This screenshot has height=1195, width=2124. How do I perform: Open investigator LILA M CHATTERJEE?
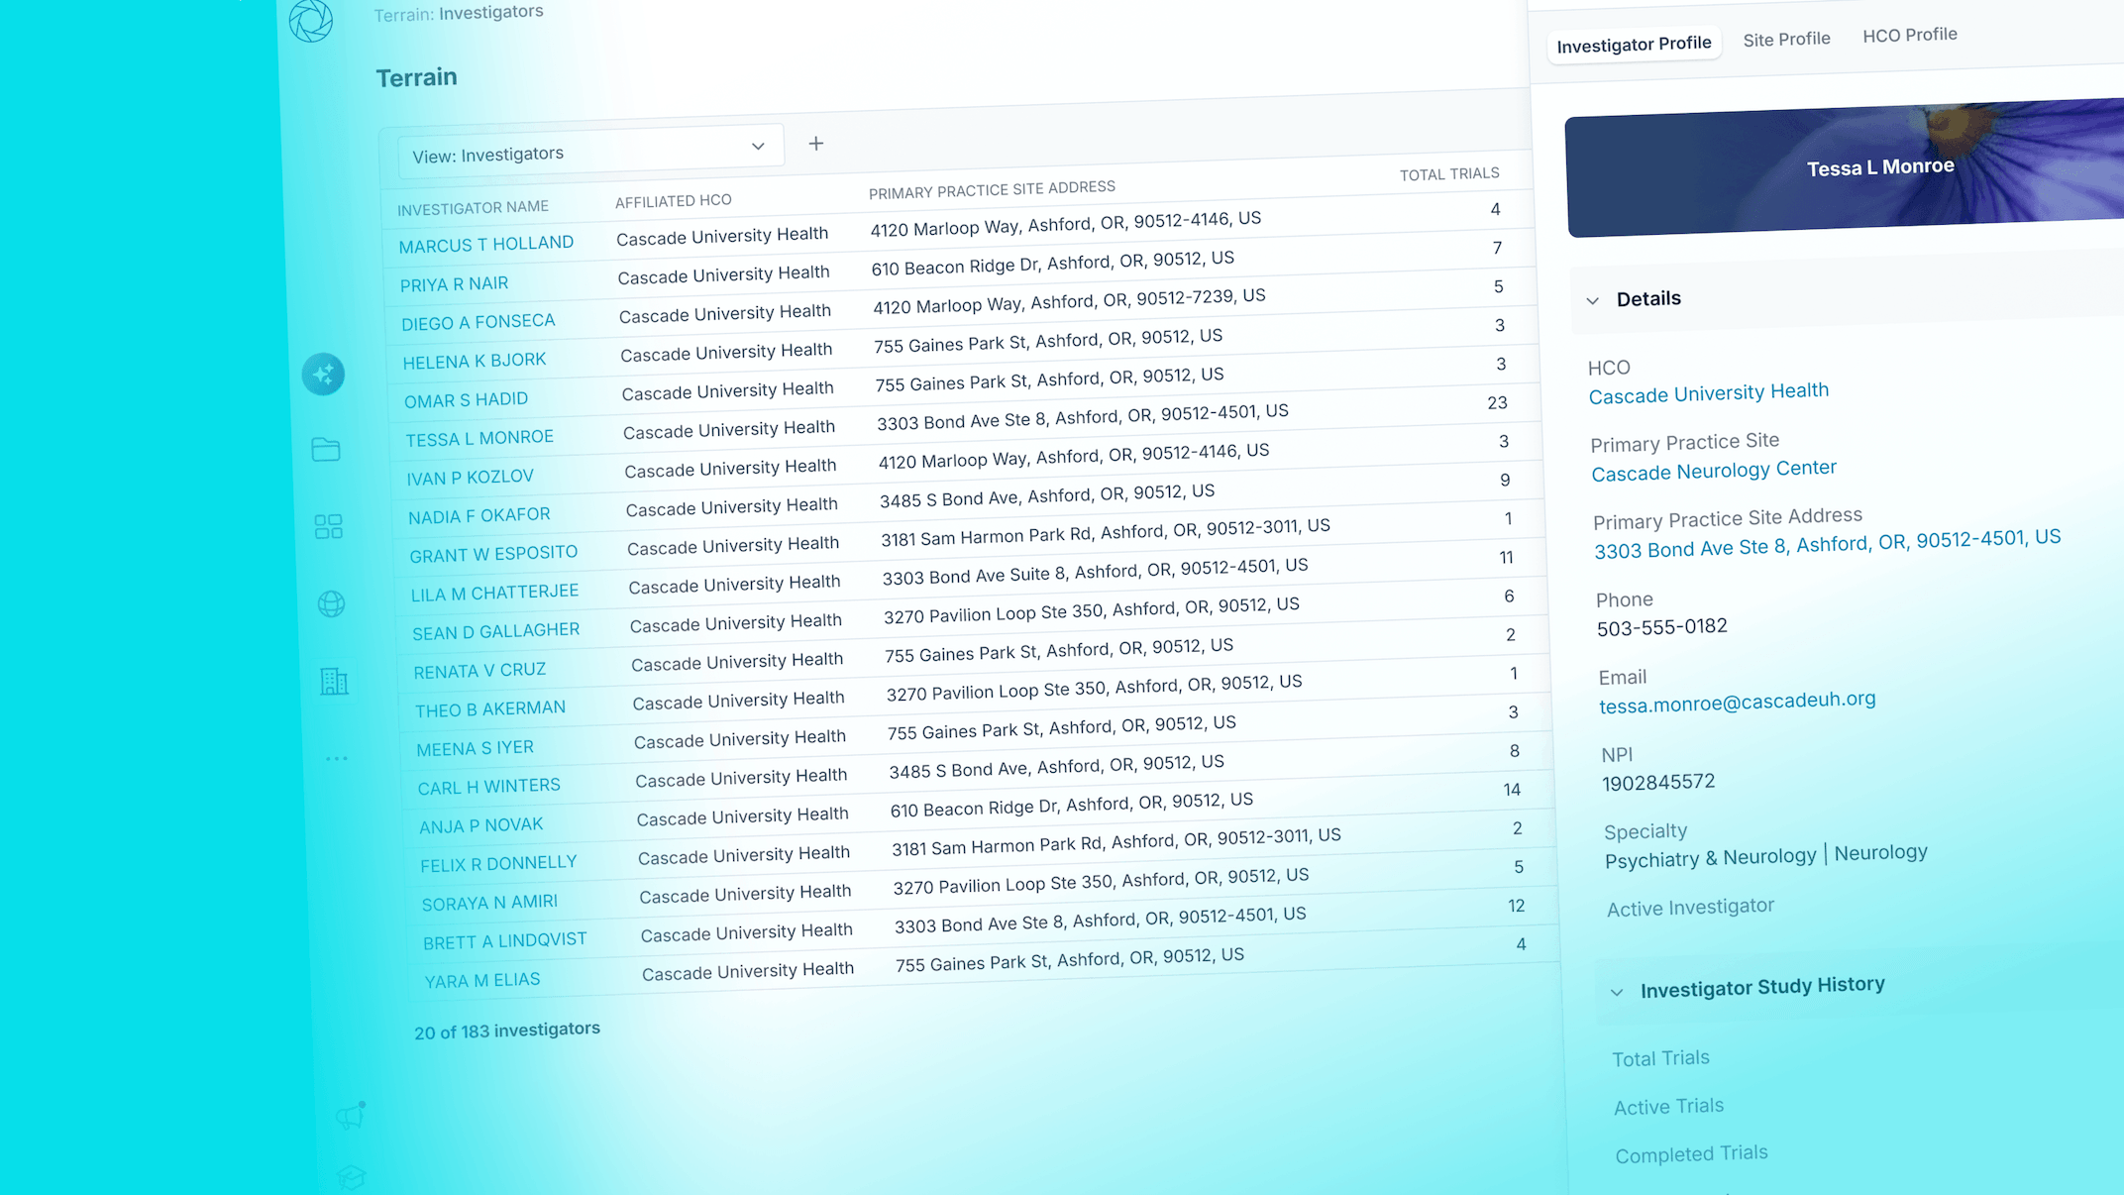494,594
